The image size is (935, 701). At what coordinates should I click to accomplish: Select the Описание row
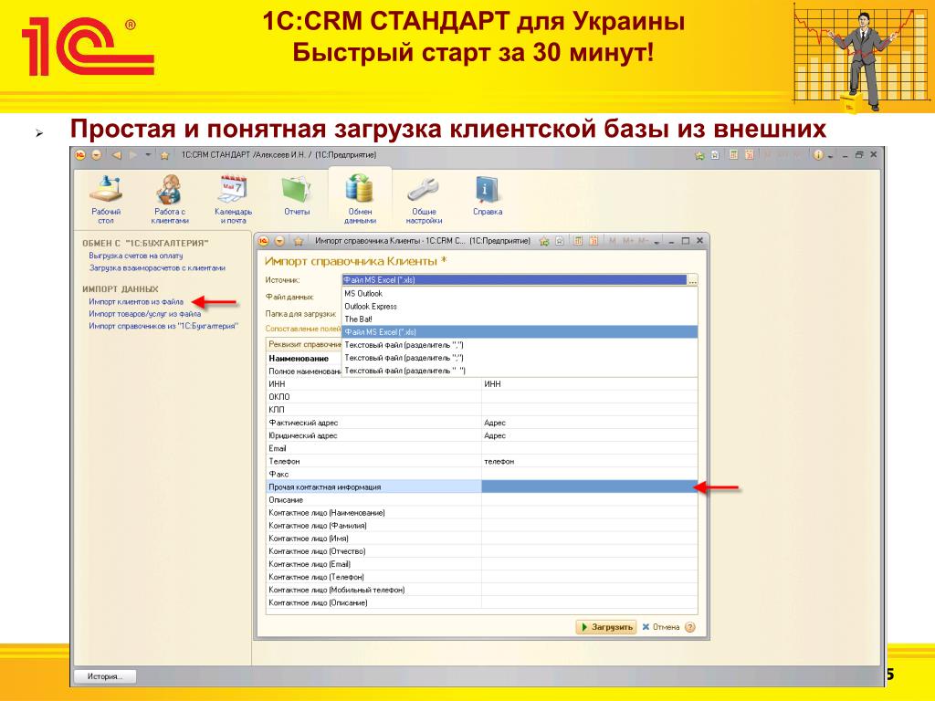click(x=481, y=500)
